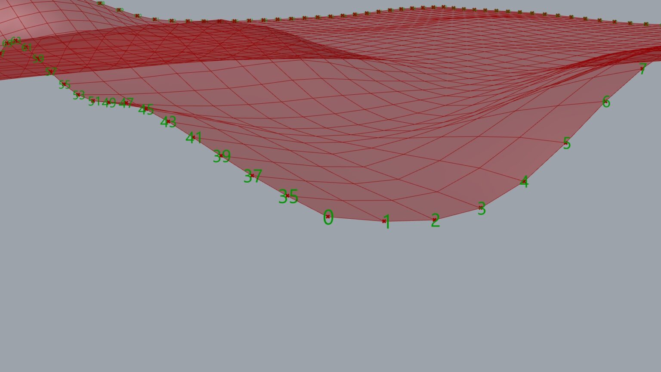Select the vertex labeled 55
This screenshot has height=372, width=661.
click(64, 84)
